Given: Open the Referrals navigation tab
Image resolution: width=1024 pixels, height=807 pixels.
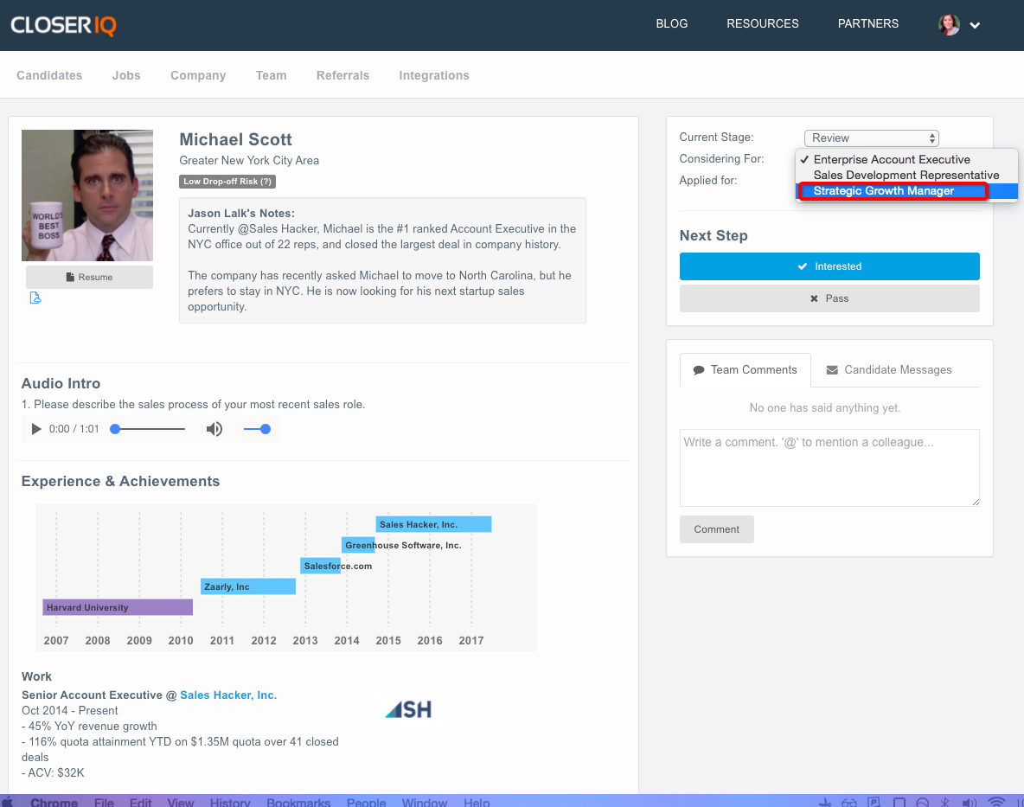Looking at the screenshot, I should pos(342,75).
